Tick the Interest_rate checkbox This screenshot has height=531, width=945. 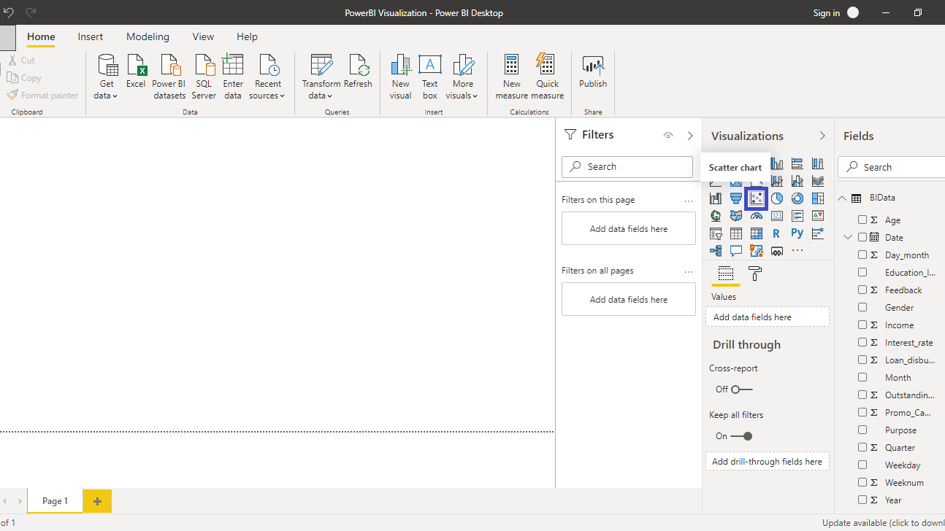tap(862, 342)
